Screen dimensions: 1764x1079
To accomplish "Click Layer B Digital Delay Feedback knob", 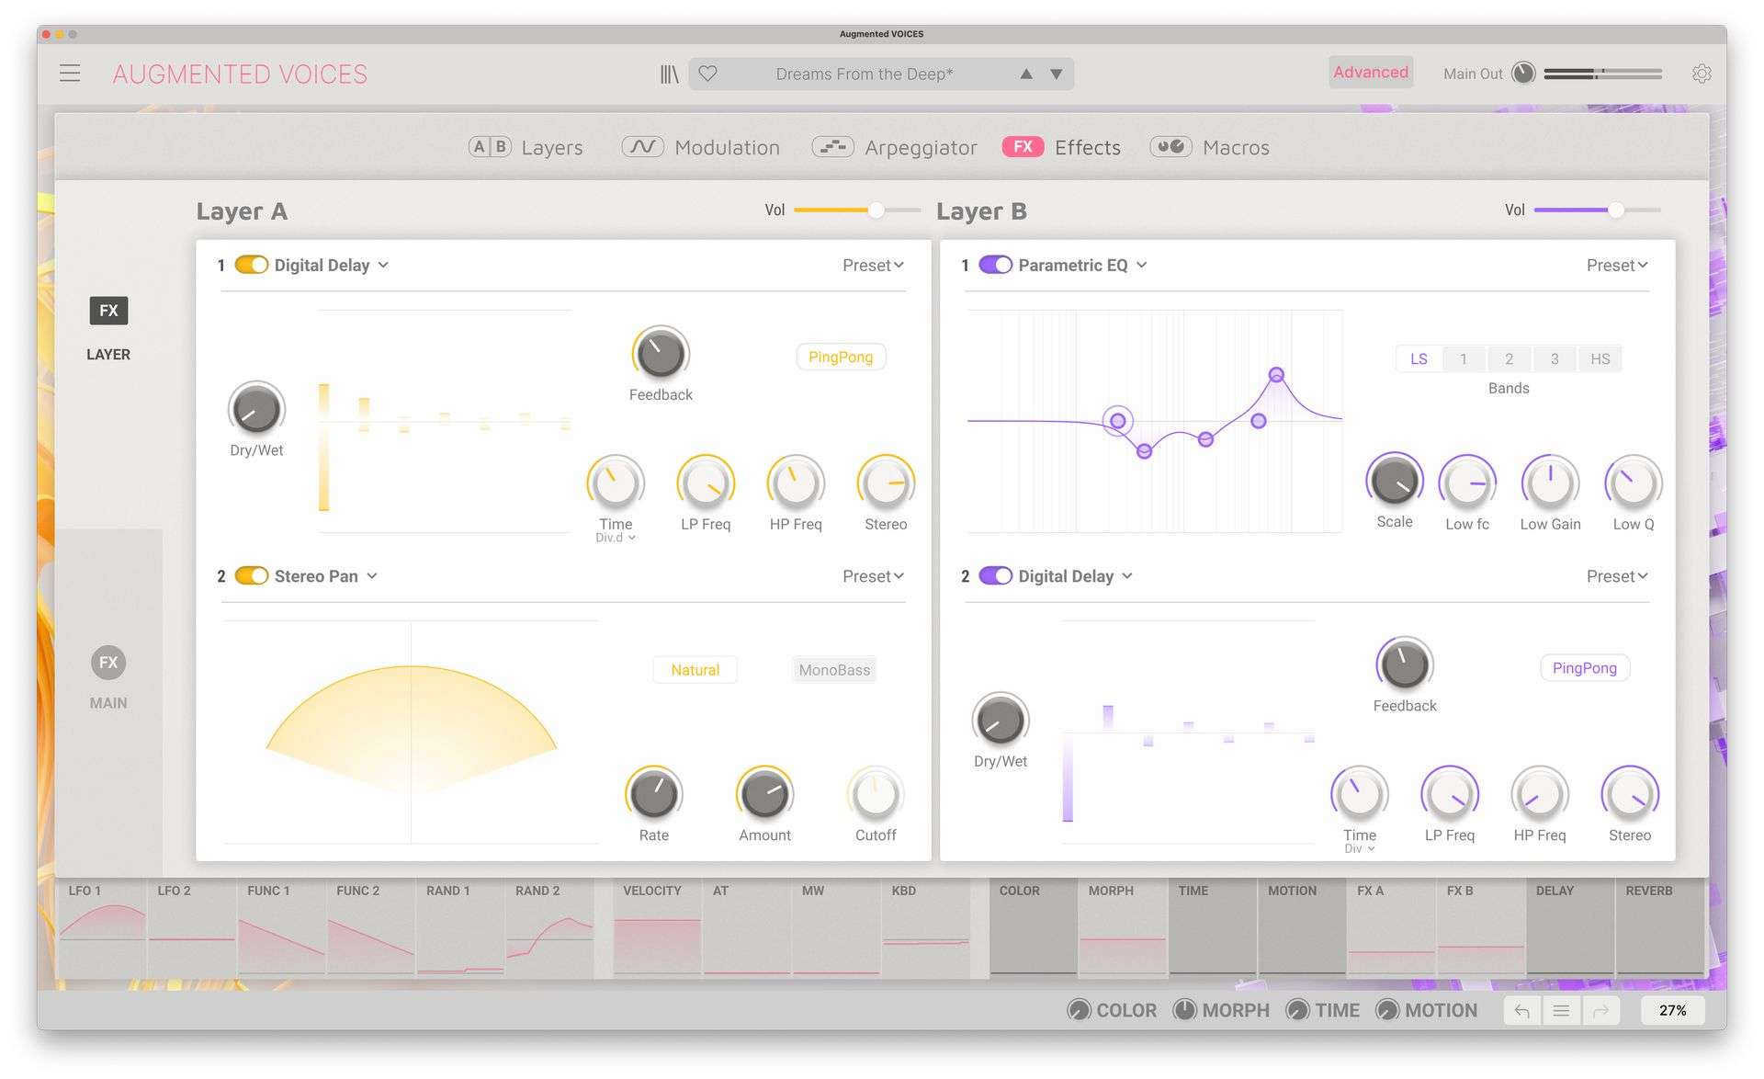I will (1405, 664).
